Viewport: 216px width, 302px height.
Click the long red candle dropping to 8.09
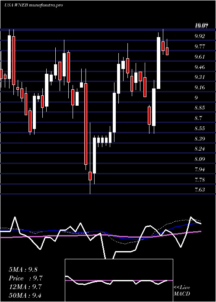coord(86,124)
